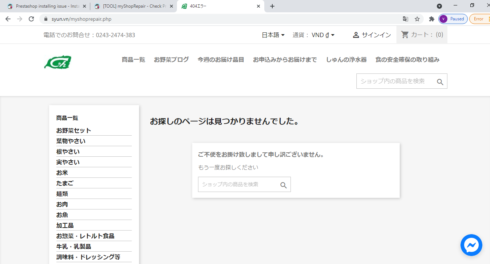Open the 商品一覧 menu item
The width and height of the screenshot is (490, 264).
tap(134, 60)
